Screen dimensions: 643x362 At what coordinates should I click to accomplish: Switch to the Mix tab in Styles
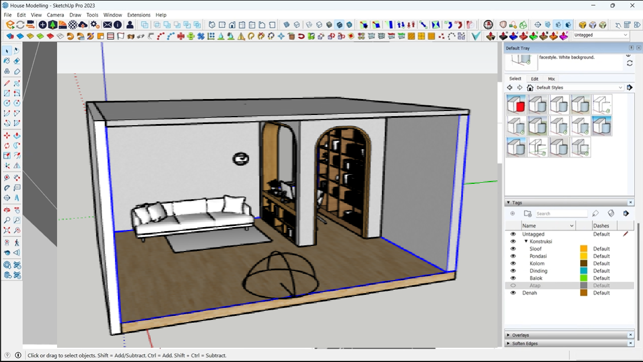(552, 79)
